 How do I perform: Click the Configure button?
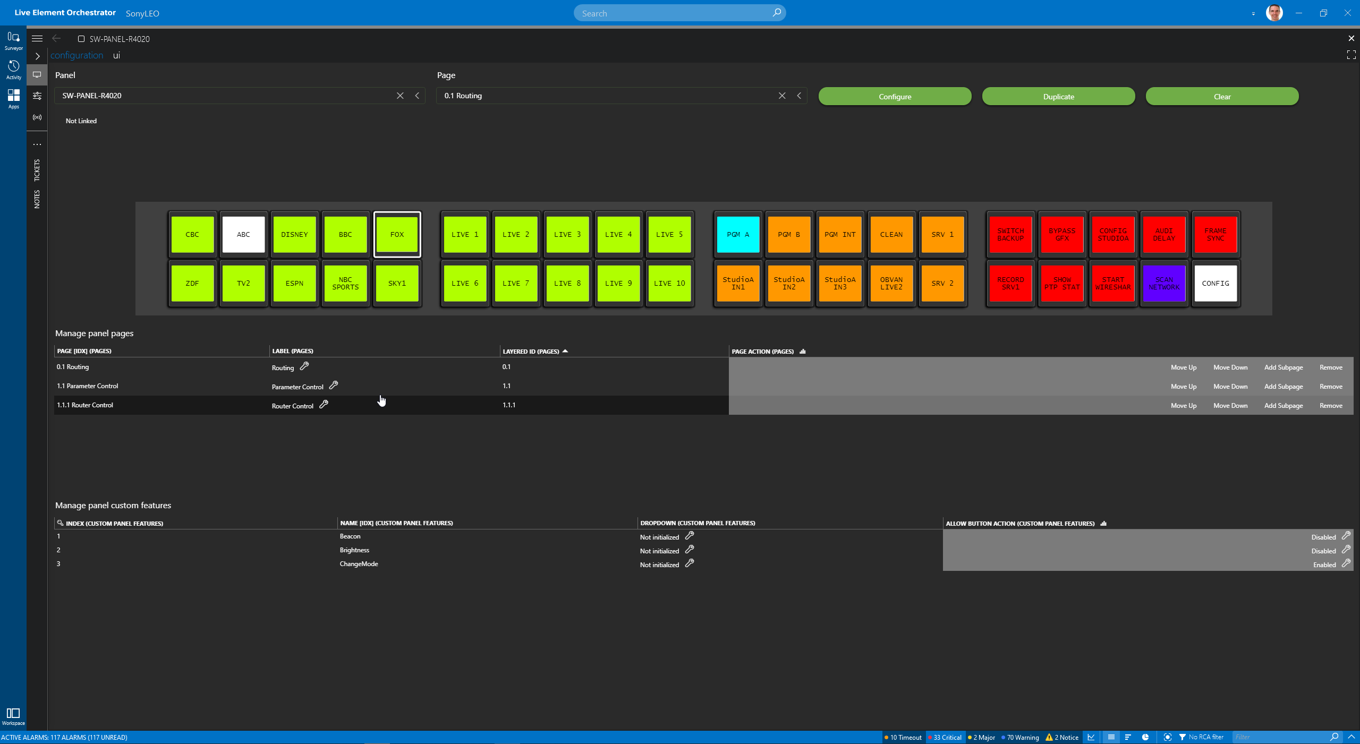(895, 96)
